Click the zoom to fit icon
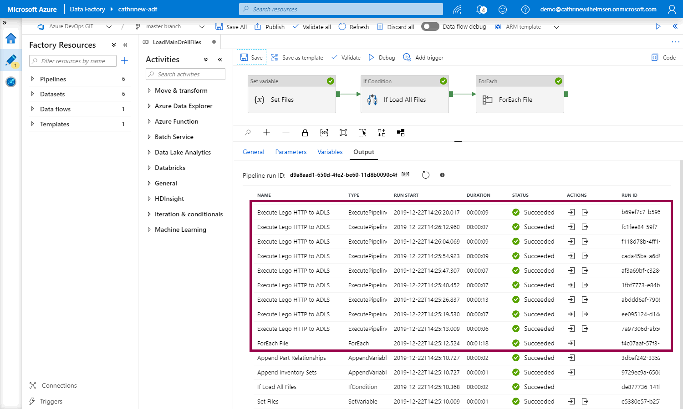Screen dimensions: 683x409 click(343, 133)
